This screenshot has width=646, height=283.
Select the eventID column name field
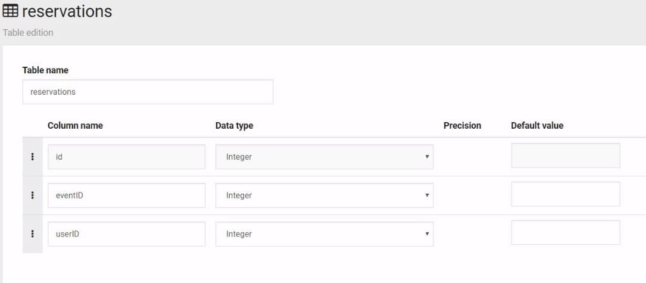click(x=126, y=195)
